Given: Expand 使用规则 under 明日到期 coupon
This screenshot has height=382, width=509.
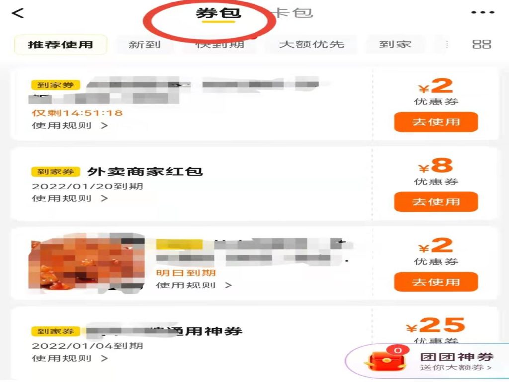Looking at the screenshot, I should click(194, 286).
